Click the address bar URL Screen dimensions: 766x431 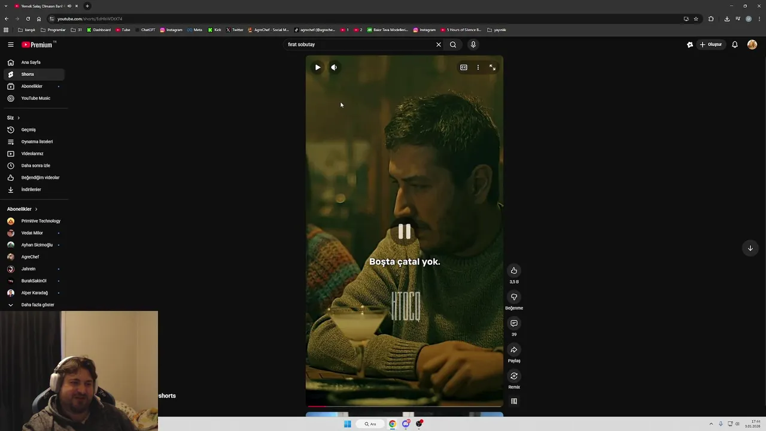pos(90,19)
